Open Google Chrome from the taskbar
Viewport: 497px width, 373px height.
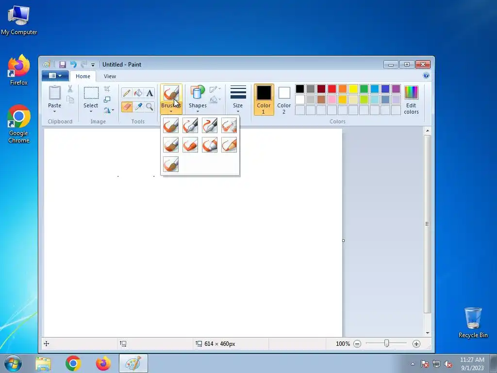(x=73, y=363)
